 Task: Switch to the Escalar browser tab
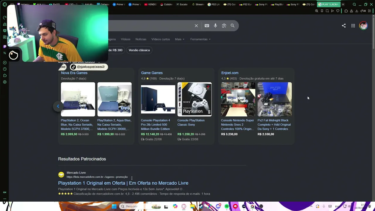[x=182, y=4]
